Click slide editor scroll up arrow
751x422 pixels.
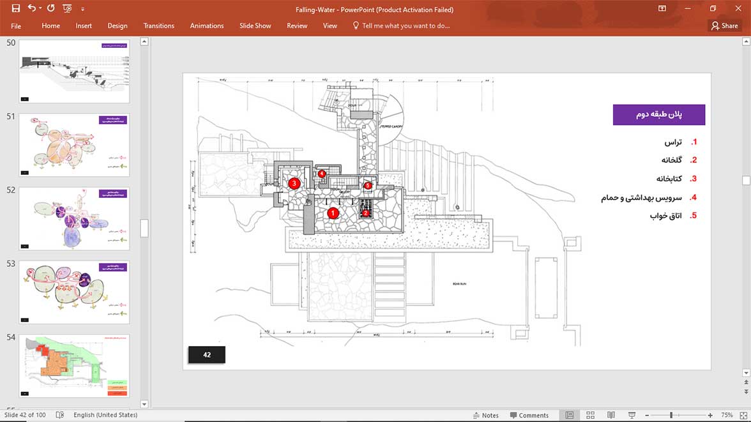(x=746, y=41)
